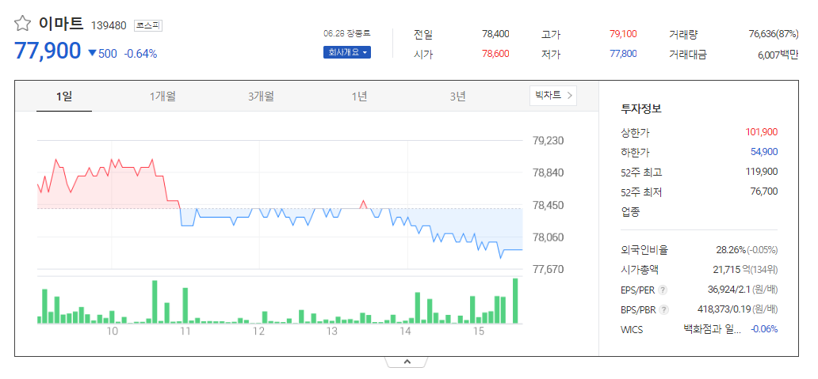Click the 52주 최저 value 76,700
Image resolution: width=818 pixels, height=379 pixels.
pyautogui.click(x=764, y=191)
